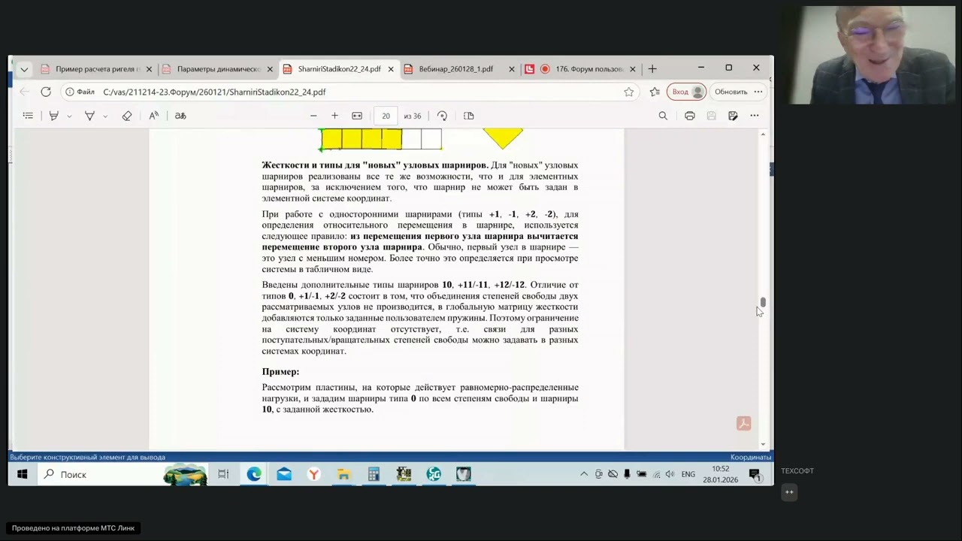Open the page view layout options
This screenshot has width=962, height=541.
pyautogui.click(x=469, y=116)
